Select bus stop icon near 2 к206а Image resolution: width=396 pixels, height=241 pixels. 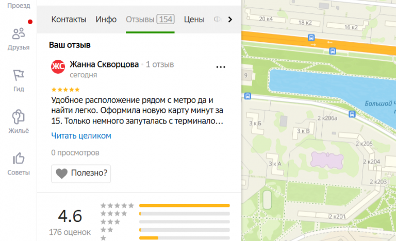click(x=352, y=114)
